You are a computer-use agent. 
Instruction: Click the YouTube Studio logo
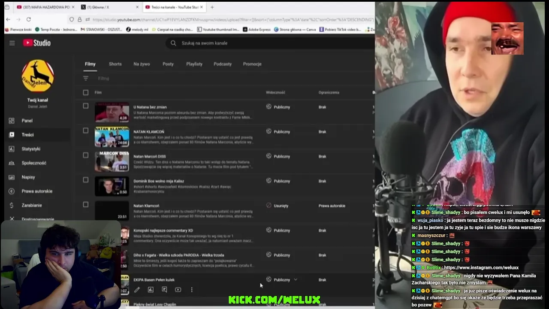(37, 43)
